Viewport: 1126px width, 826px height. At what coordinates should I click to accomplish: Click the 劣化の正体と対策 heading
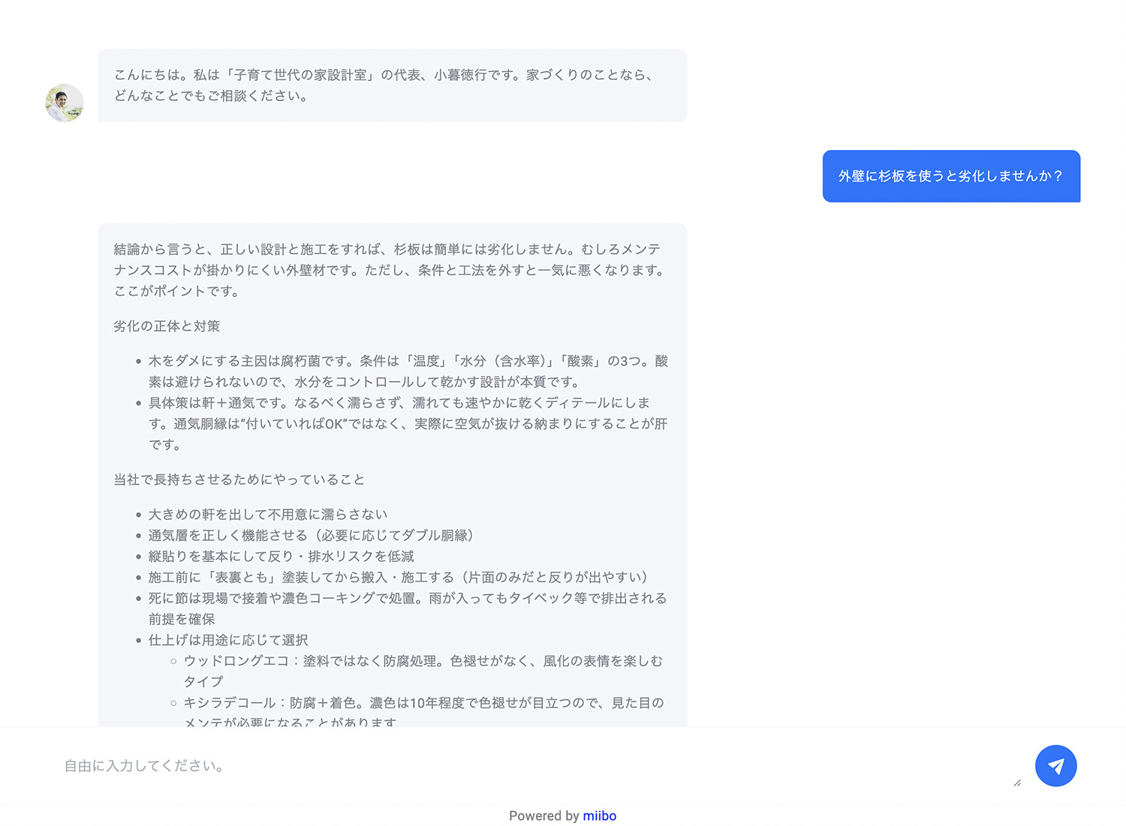167,326
